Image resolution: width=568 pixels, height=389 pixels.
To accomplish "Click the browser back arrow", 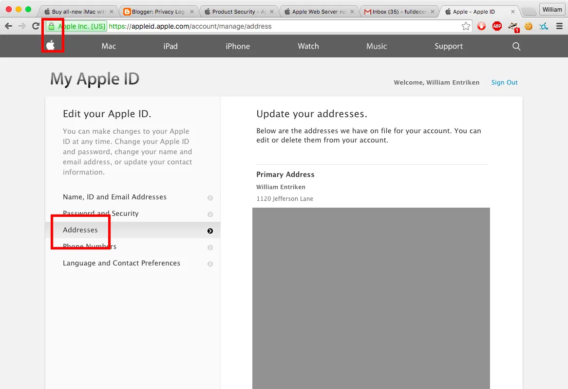I will (9, 26).
